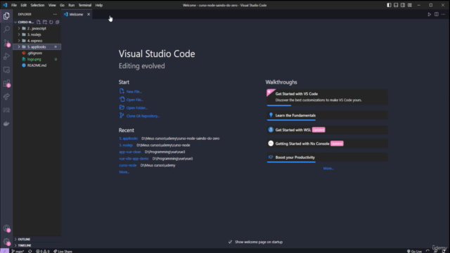
Task: Open the Selection menu
Action: (37, 5)
